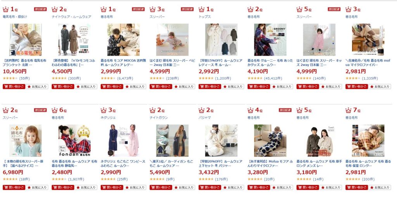
Task: Click the crown rank icon above MOCOA blanket
Action: (x=104, y=10)
